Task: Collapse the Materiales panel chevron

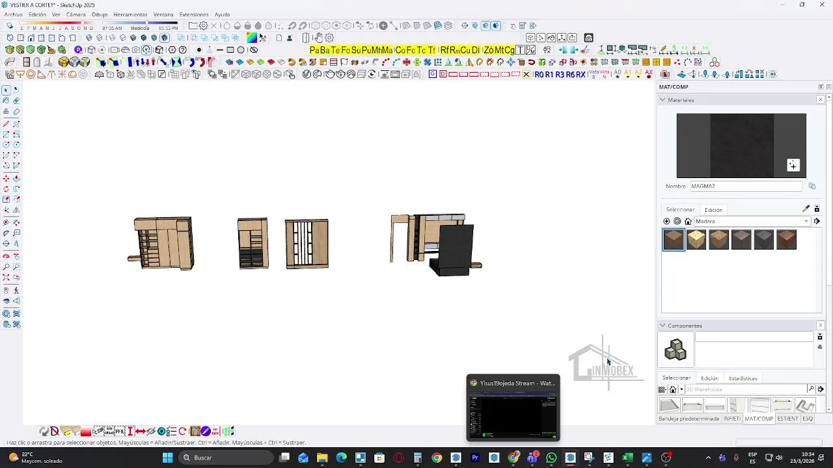Action: (x=662, y=99)
